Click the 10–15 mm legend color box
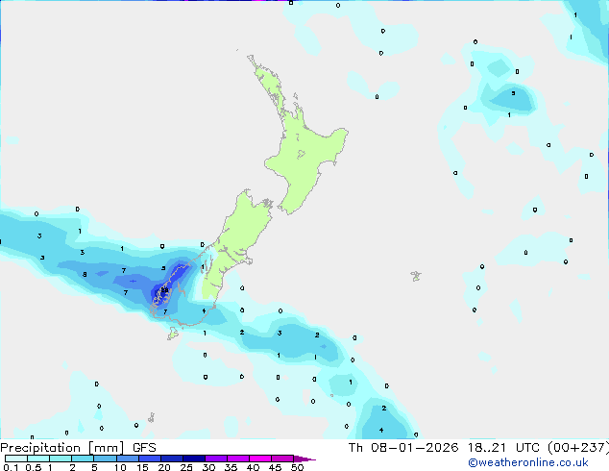Screen dimensions: 609x471 (x=127, y=459)
